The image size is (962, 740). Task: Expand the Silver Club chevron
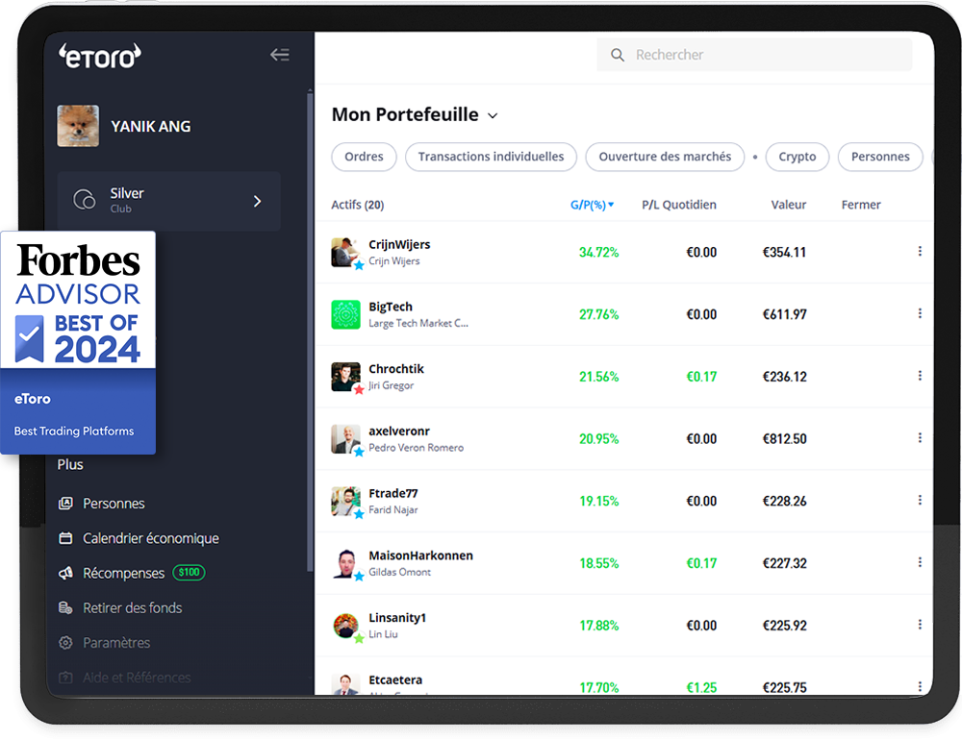click(257, 201)
